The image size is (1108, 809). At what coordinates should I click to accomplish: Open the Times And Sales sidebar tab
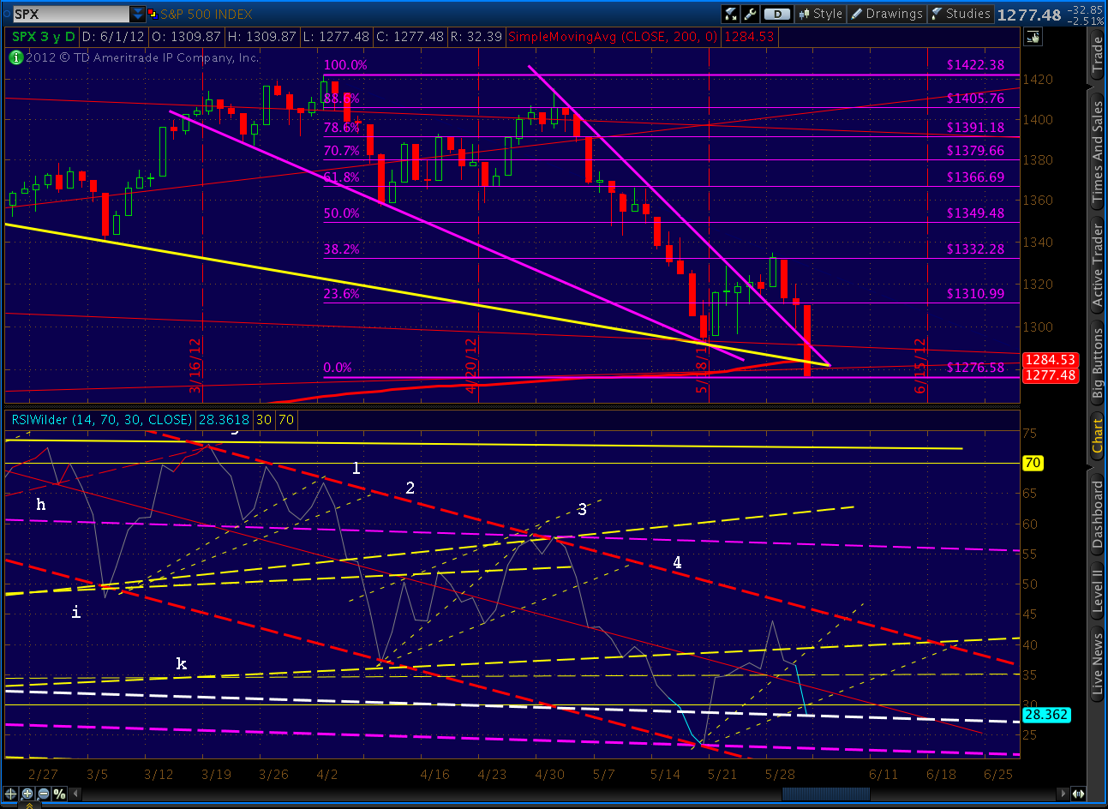click(x=1097, y=152)
